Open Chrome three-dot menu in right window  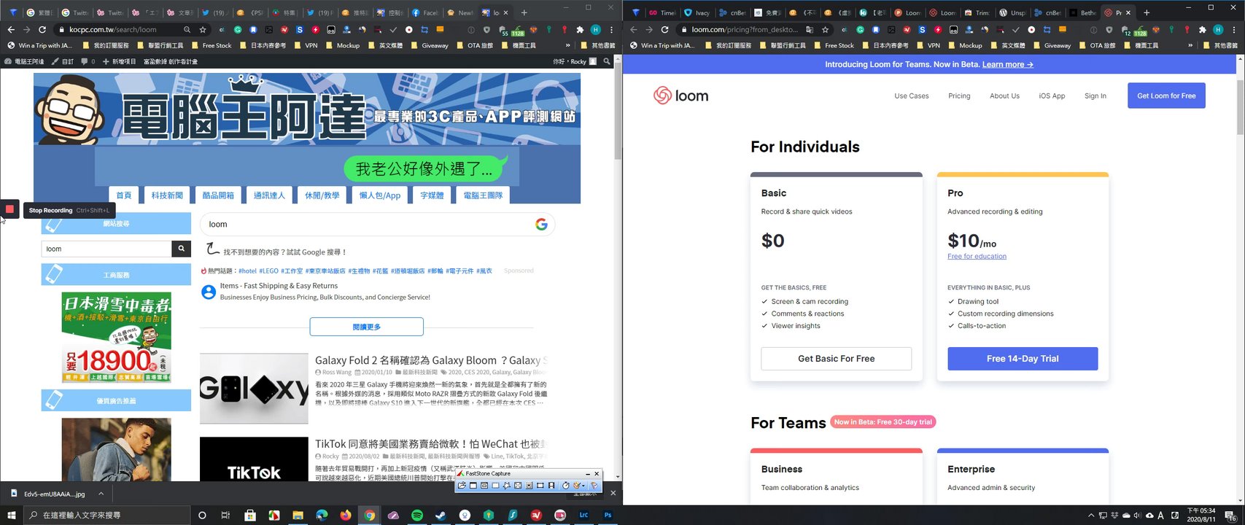[x=1233, y=30]
